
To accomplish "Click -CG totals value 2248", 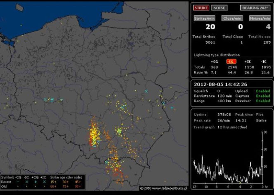I will [232, 67].
